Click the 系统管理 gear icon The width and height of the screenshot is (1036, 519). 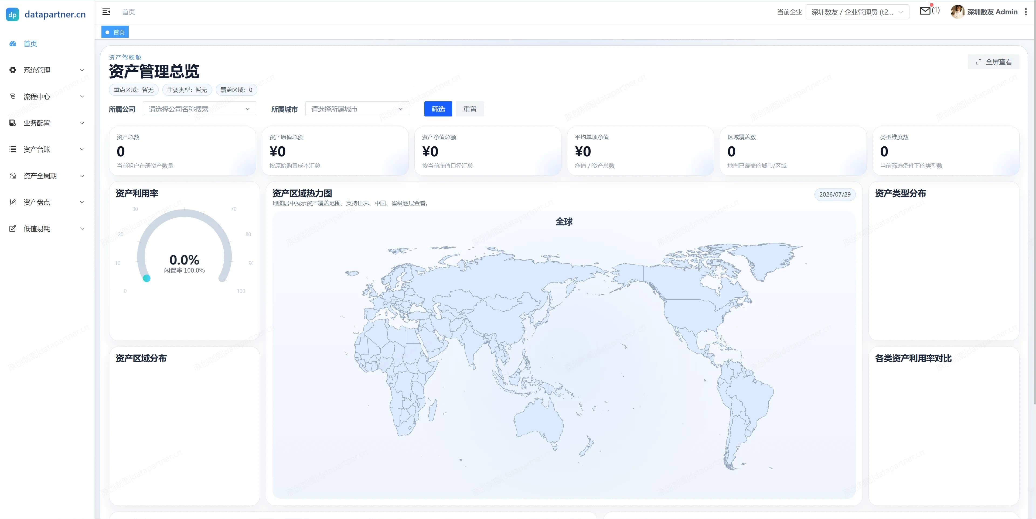click(13, 70)
